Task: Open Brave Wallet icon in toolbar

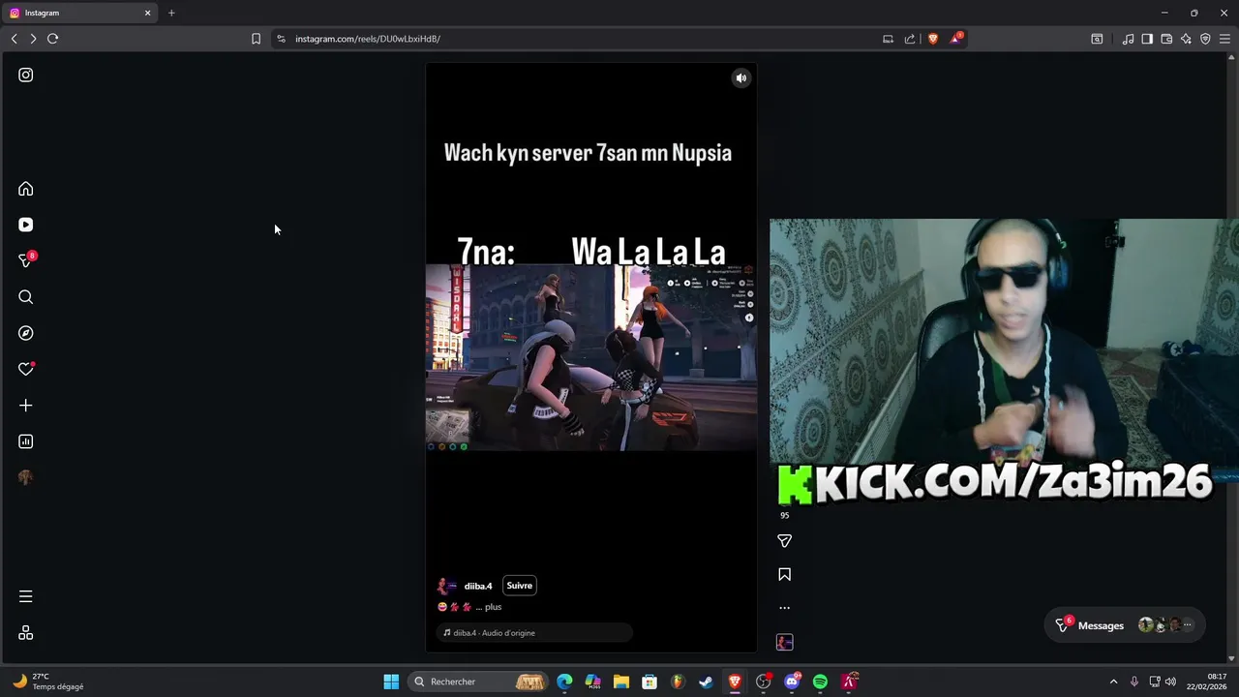Action: (1166, 39)
